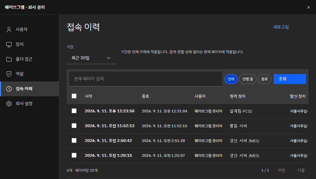The height and width of the screenshot is (179, 316).
Task: Expand the 최근 30일 period dropdown
Action: [91, 58]
